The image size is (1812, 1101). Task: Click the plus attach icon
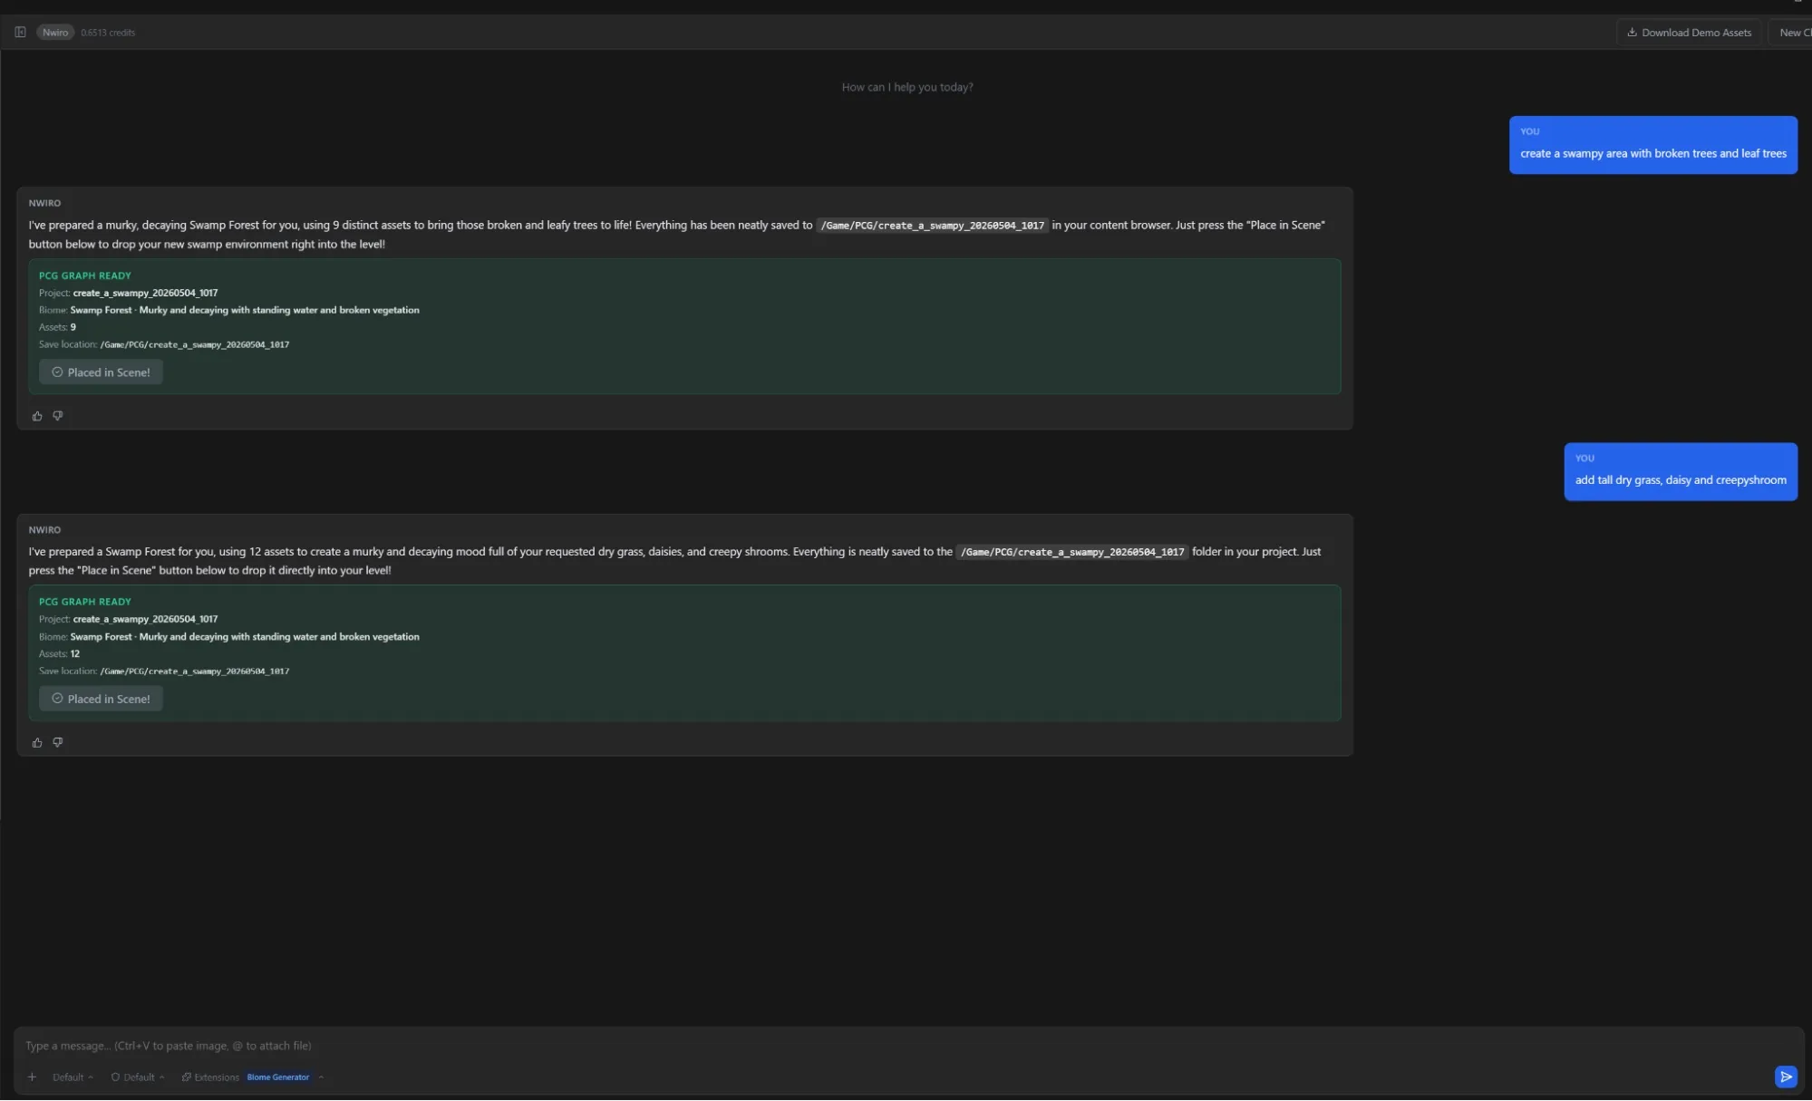point(32,1077)
